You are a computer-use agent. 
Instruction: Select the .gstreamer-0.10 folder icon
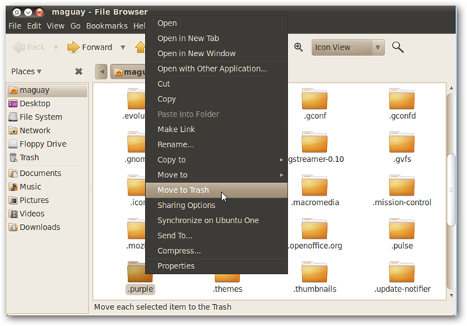pyautogui.click(x=314, y=142)
